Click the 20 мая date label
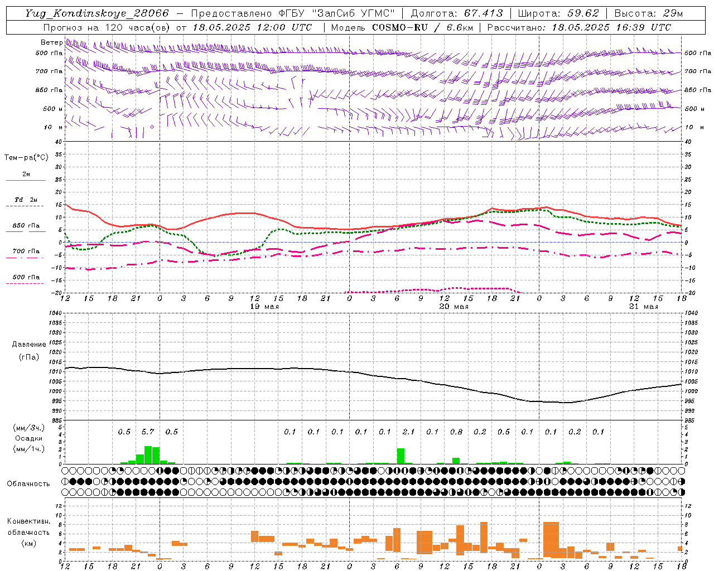The width and height of the screenshot is (714, 571). [x=454, y=307]
